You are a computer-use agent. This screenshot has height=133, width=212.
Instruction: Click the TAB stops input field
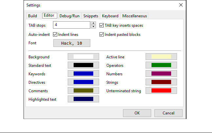[71, 25]
